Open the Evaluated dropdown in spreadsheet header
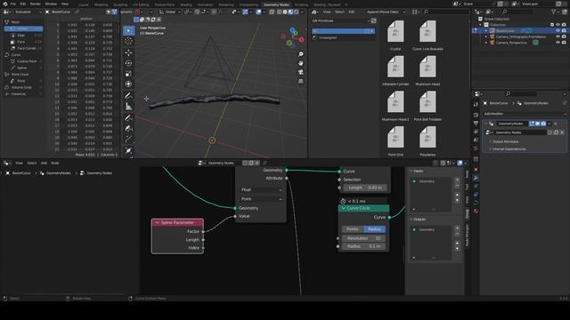The height and width of the screenshot is (320, 570). pos(28,12)
